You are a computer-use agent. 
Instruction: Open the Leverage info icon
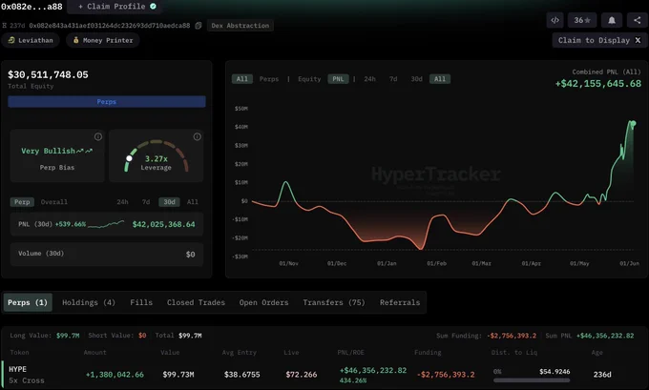tap(197, 136)
